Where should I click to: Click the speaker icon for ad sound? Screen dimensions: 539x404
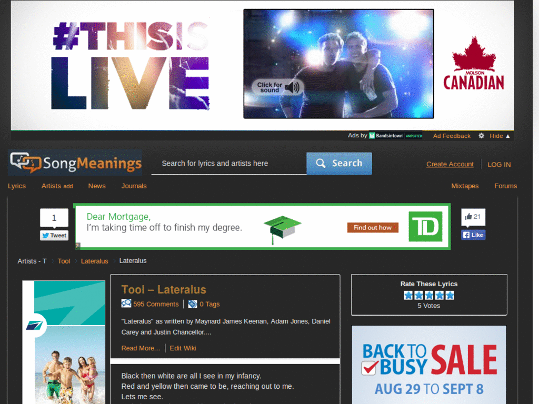click(x=292, y=87)
